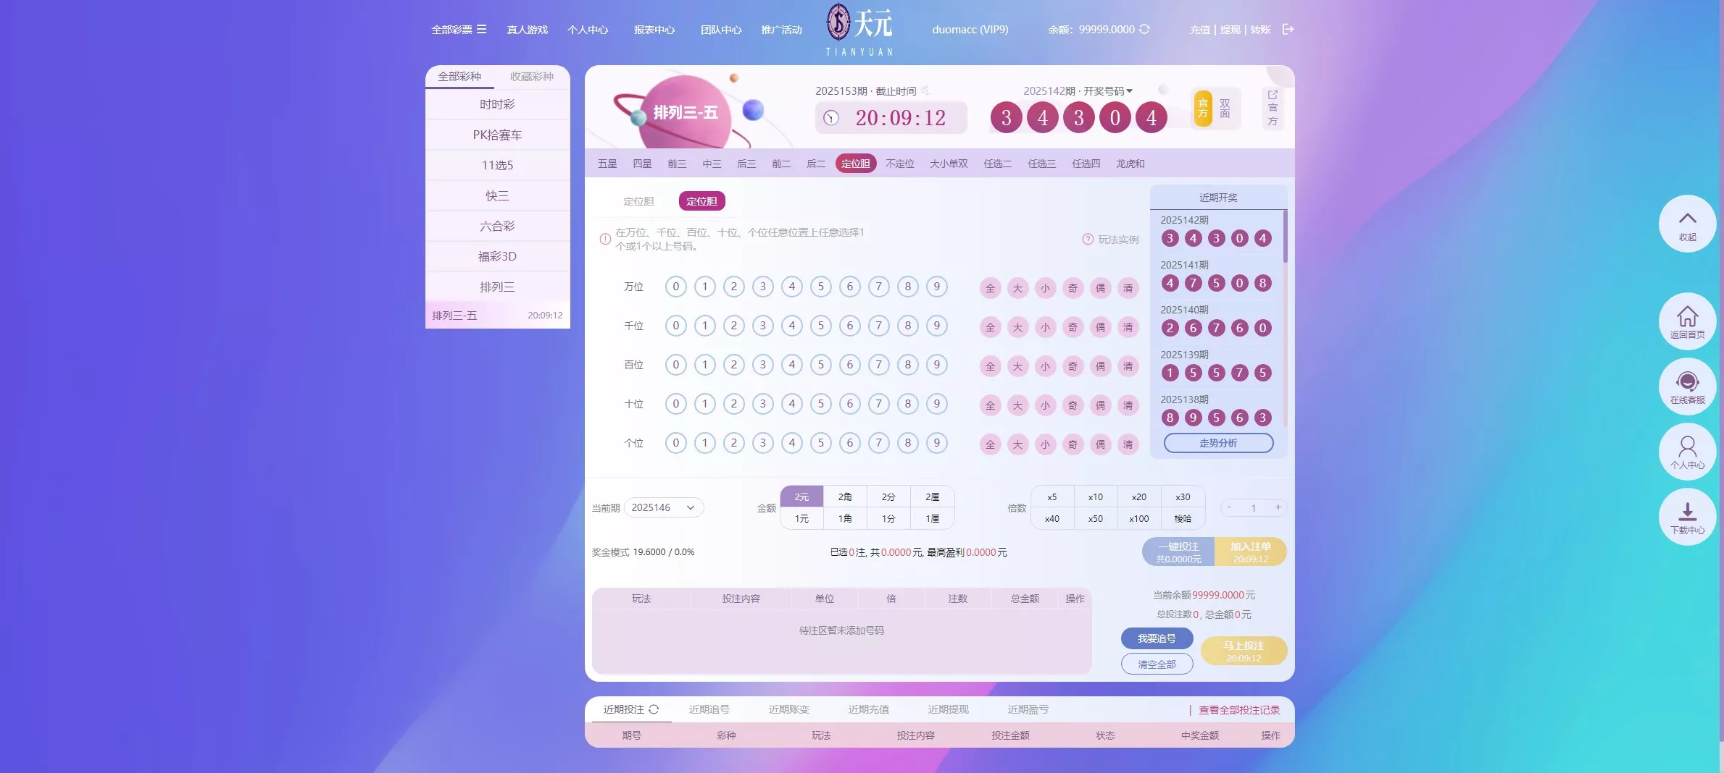Select 排列三 lottery in the left list
The width and height of the screenshot is (1724, 773).
point(497,287)
